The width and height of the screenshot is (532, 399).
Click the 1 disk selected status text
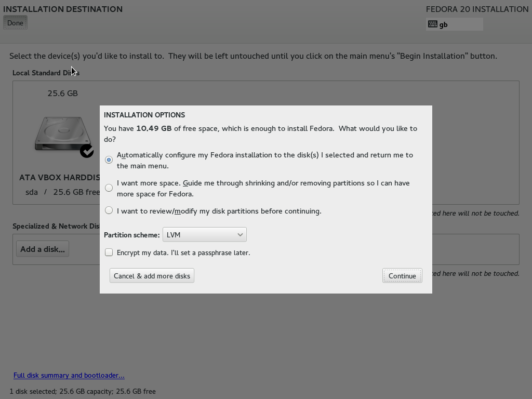(x=83, y=392)
